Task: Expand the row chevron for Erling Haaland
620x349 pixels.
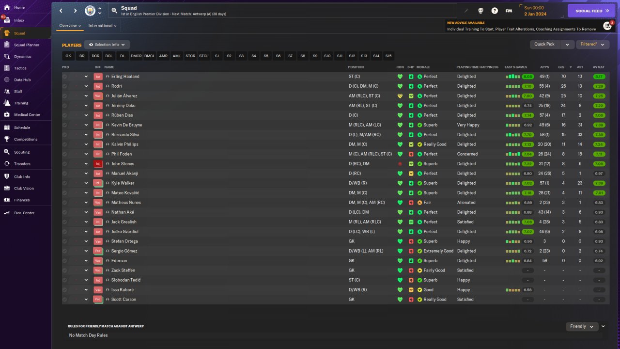Action: click(86, 77)
